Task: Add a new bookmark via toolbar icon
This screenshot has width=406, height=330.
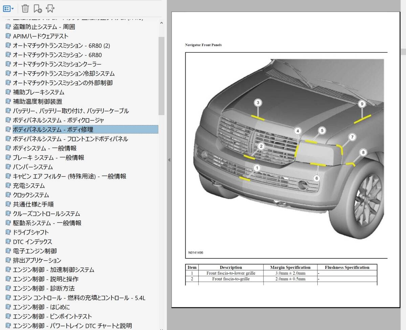Action: (x=38, y=8)
